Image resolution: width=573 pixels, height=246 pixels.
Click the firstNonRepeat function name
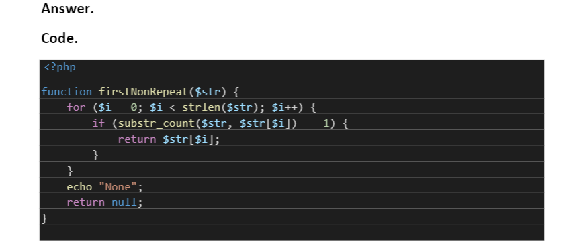click(144, 91)
